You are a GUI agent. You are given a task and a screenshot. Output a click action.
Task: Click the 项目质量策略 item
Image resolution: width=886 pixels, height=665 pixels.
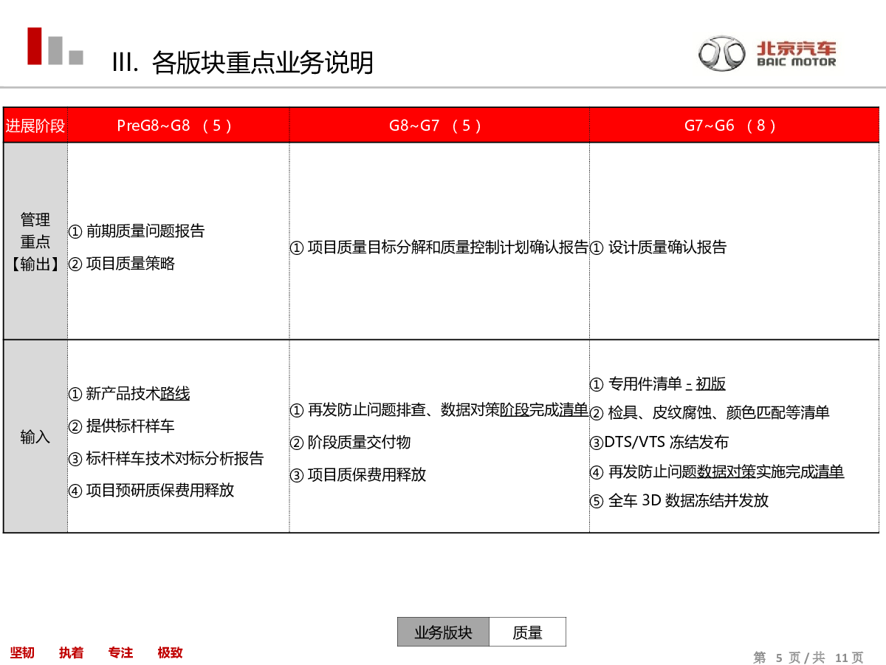pyautogui.click(x=122, y=264)
